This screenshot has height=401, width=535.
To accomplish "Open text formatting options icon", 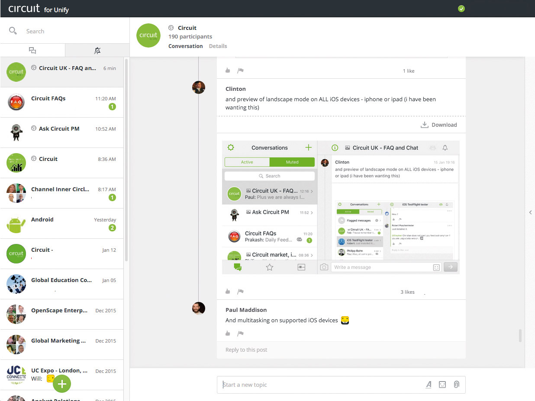I will pos(429,385).
